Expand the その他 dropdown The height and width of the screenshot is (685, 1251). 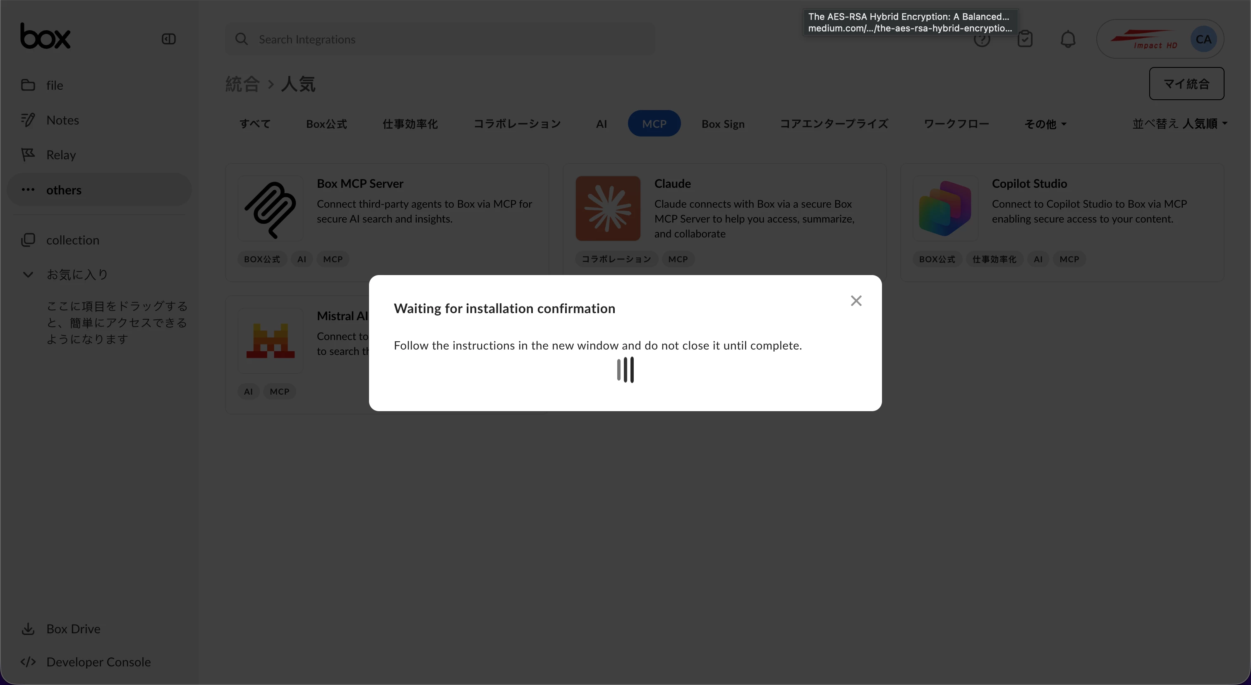[x=1045, y=124]
